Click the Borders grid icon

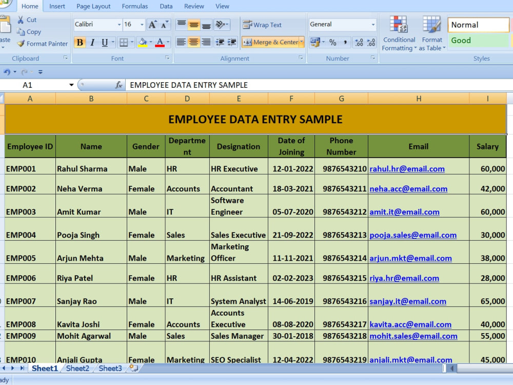[124, 42]
